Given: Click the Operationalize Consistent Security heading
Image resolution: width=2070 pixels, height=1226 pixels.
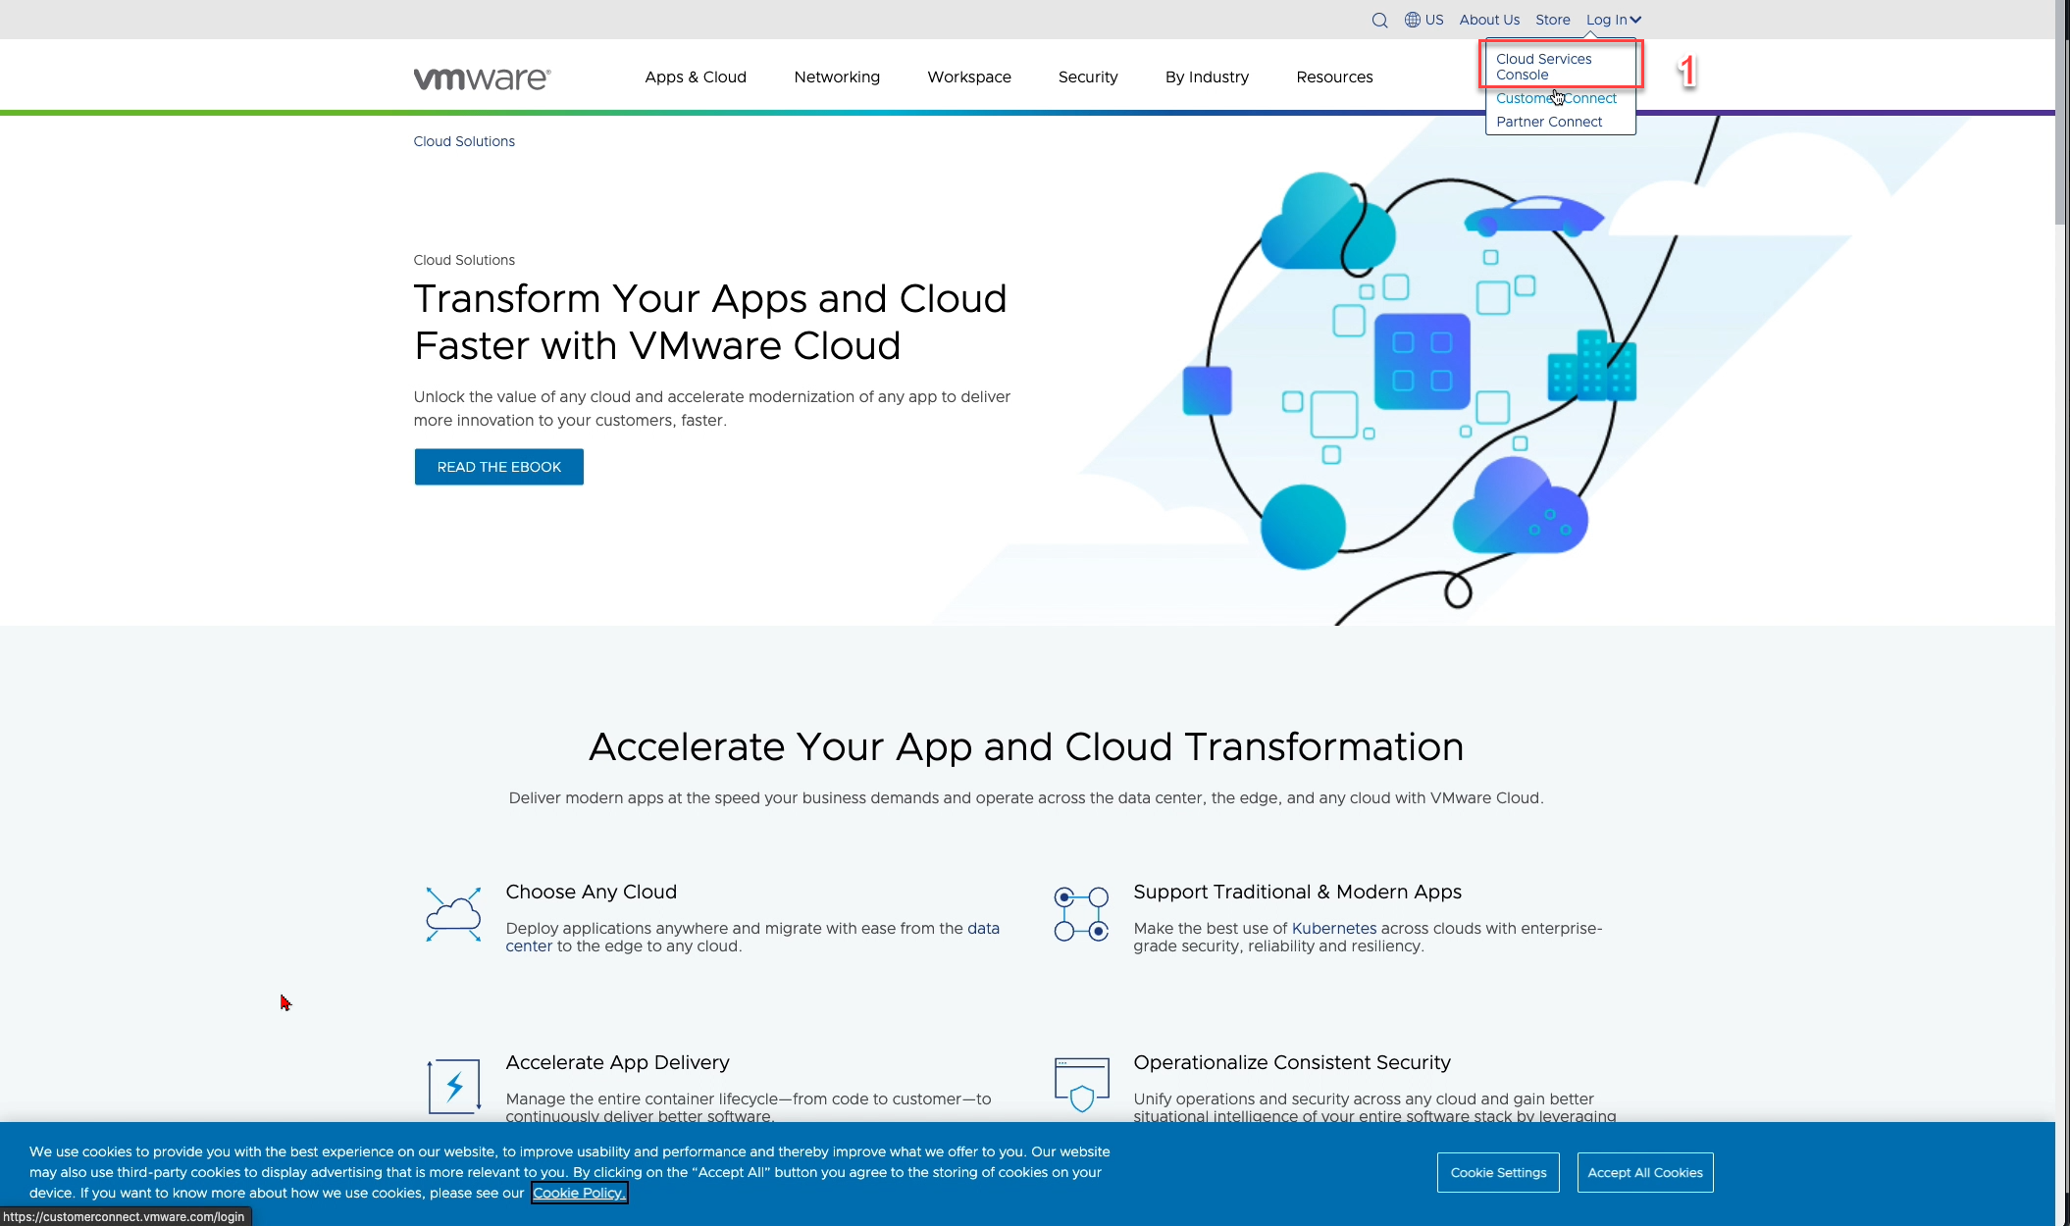Looking at the screenshot, I should (1291, 1062).
